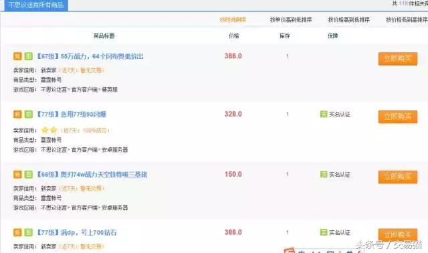Viewport: 428px width, 253px height.
Task: Click green image icon on 【66级】 listing
Action: point(28,174)
